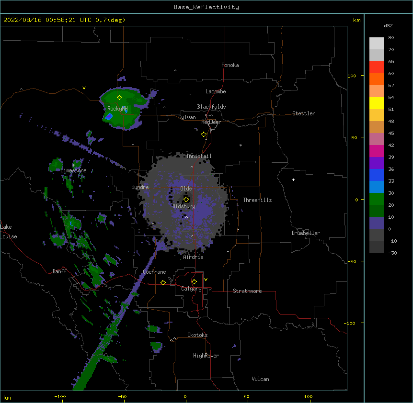413x403 pixels.
Task: Click the Airdrie city label
Action: click(194, 257)
